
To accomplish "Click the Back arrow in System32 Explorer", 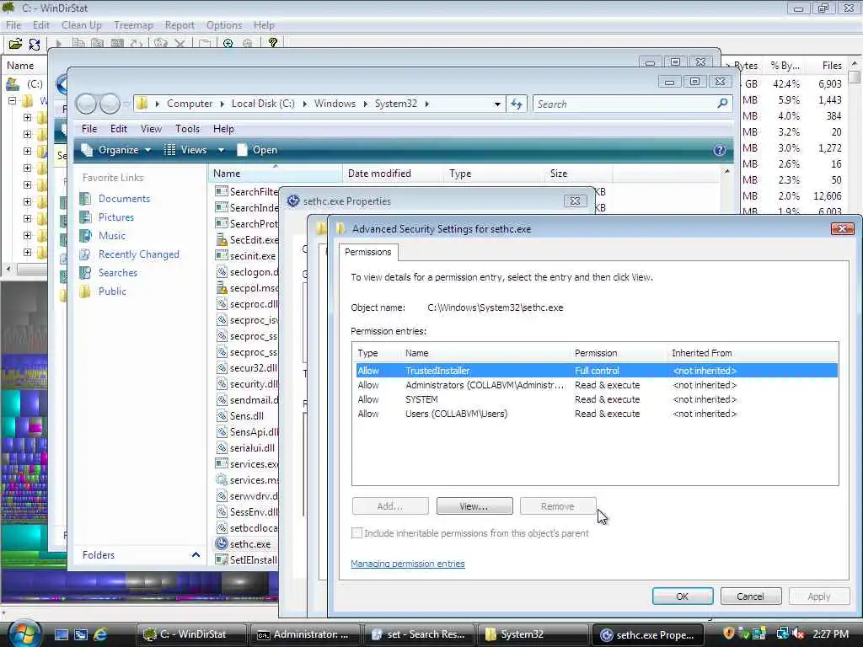I will click(x=86, y=104).
